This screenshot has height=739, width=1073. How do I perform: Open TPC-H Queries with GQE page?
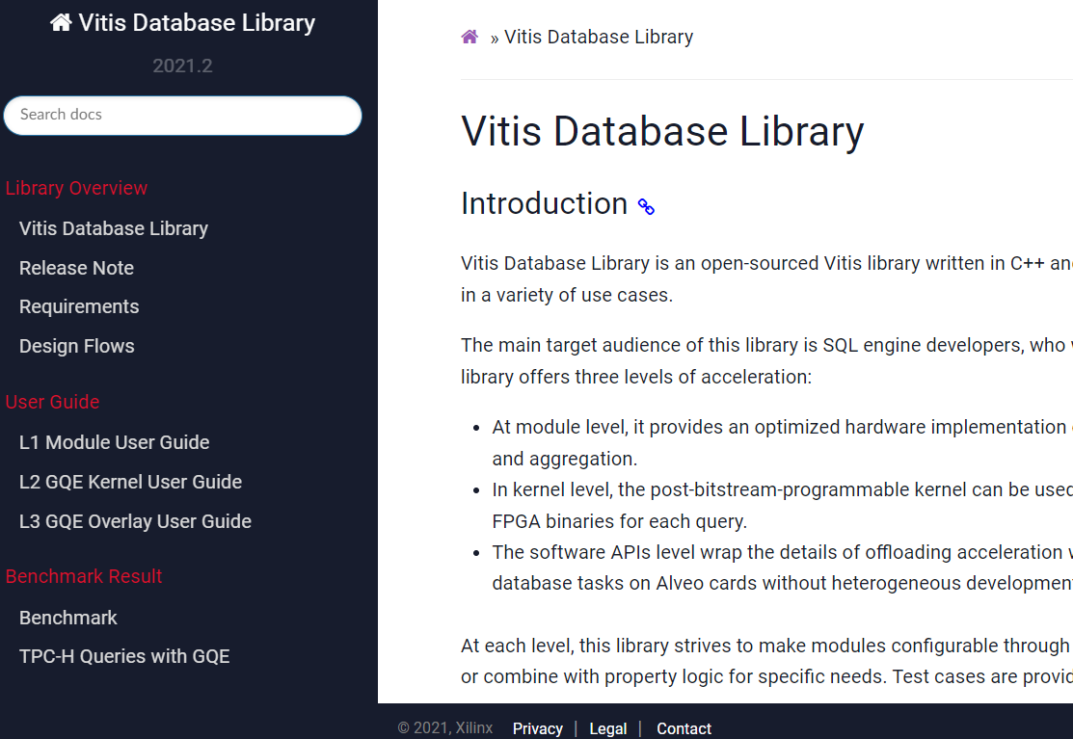pos(124,656)
